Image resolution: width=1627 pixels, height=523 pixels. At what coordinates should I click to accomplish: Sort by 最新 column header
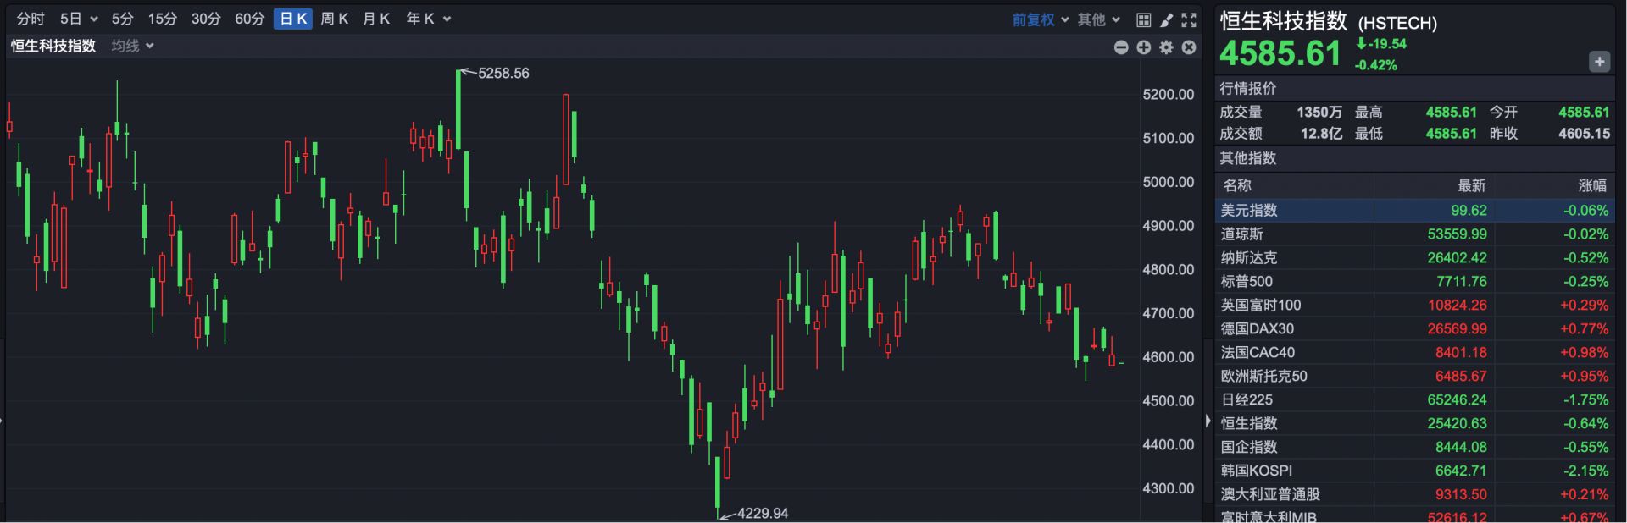click(x=1471, y=185)
